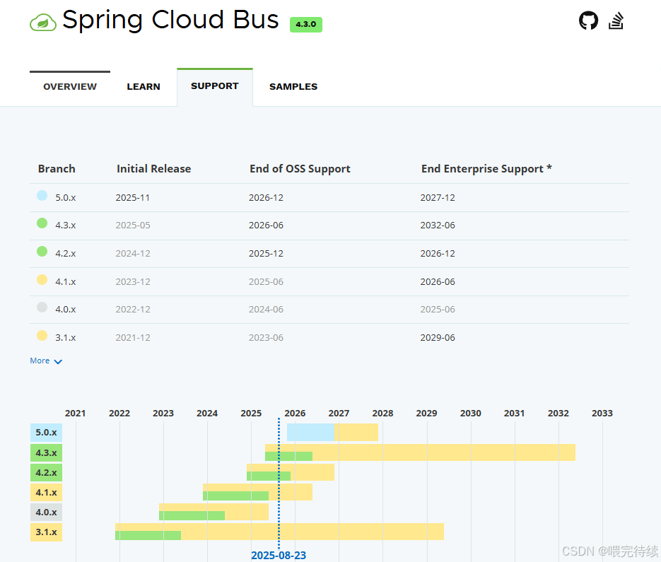Image resolution: width=661 pixels, height=562 pixels.
Task: Click the 2026 year label on timeline
Action: [295, 414]
